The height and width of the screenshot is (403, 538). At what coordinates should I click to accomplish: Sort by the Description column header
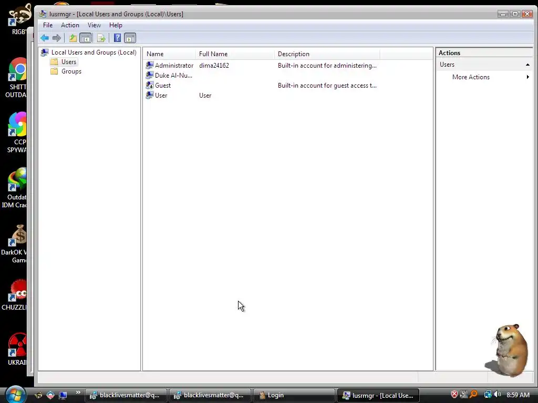coord(327,54)
